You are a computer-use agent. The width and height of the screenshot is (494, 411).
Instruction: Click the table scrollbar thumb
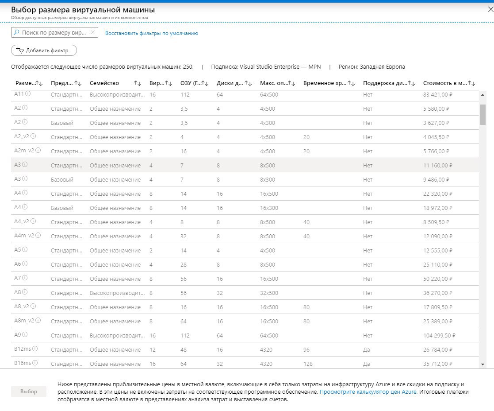click(483, 115)
